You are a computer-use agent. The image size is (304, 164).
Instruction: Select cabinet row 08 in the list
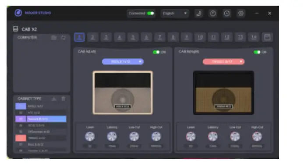[x=41, y=150]
